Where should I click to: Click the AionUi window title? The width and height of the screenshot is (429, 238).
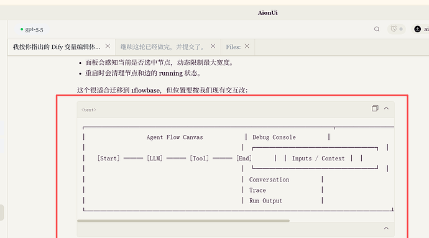[x=267, y=12]
